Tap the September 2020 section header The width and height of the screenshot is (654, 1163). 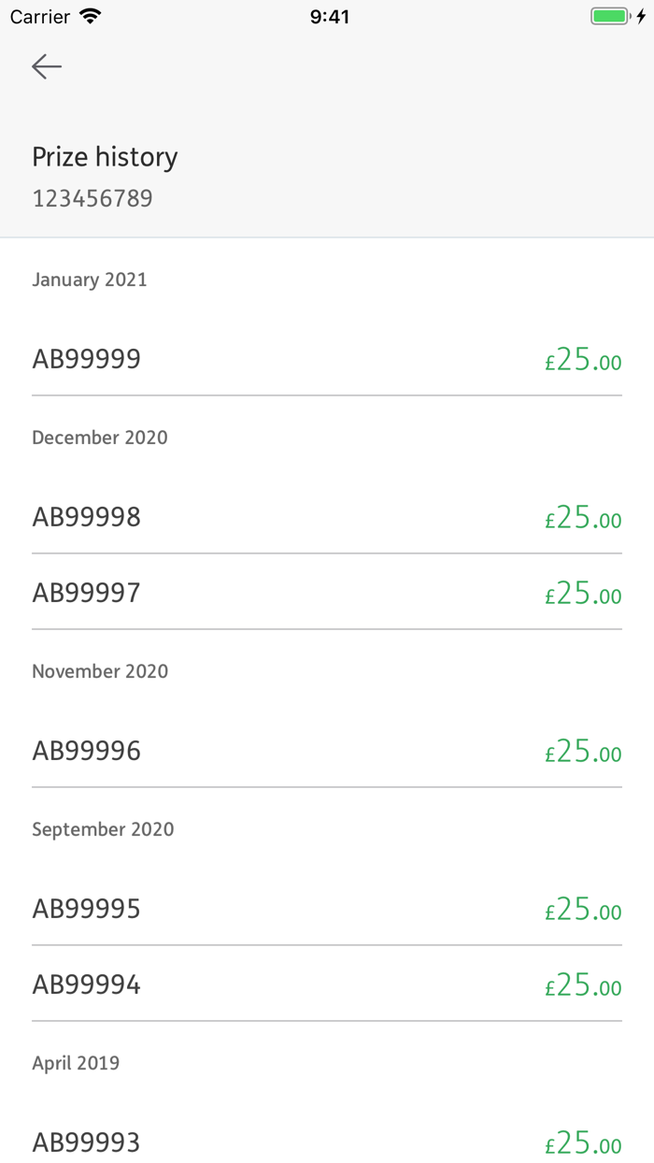click(x=103, y=829)
